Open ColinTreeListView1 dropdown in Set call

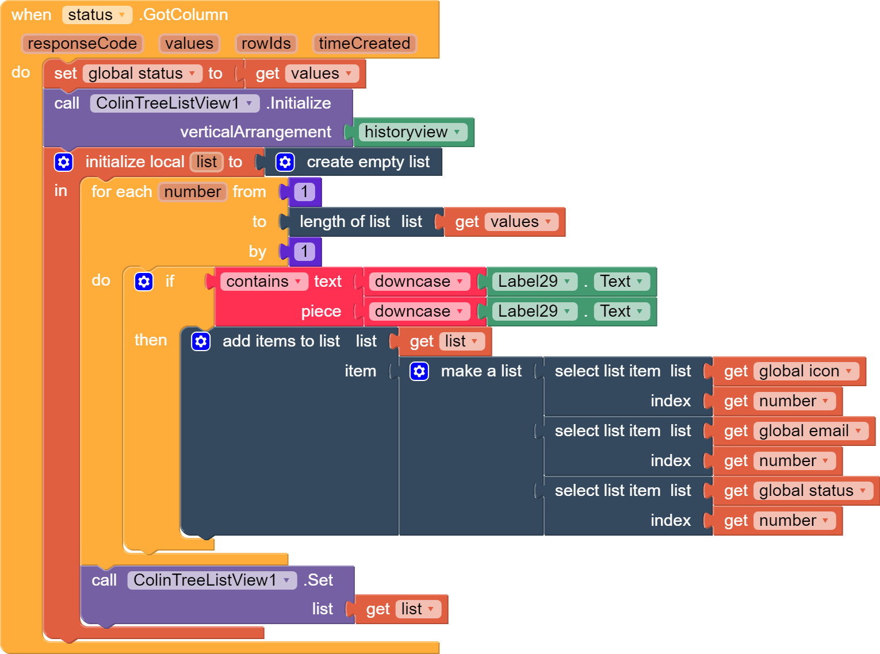tap(212, 580)
